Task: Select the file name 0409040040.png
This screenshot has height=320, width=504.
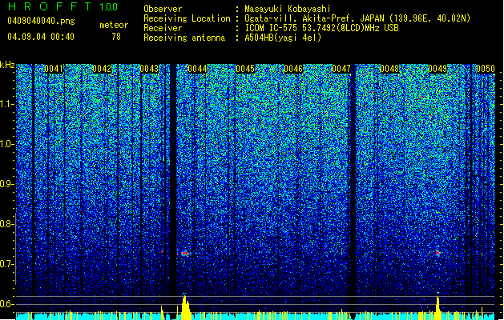Action: (x=41, y=21)
